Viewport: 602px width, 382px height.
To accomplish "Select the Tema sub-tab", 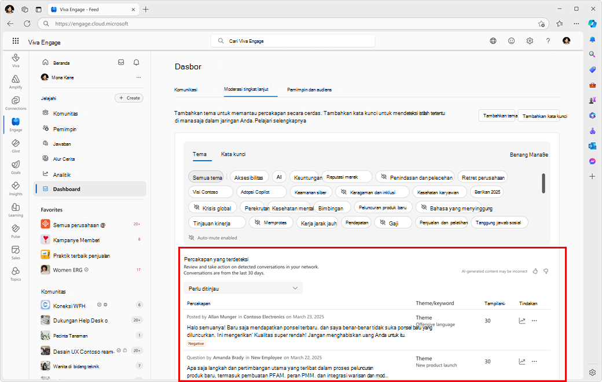I will (x=200, y=154).
